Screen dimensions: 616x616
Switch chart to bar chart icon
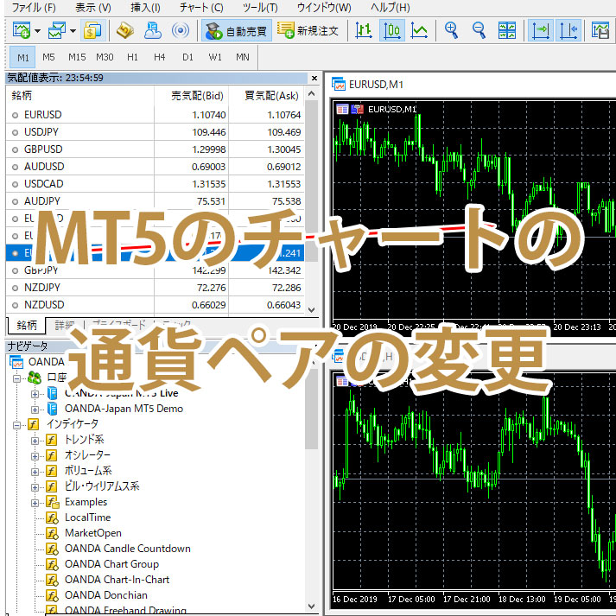coord(364,30)
